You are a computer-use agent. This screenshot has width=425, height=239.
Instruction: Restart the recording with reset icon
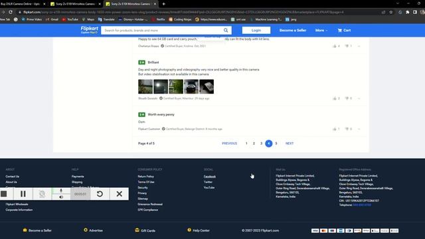pos(100,194)
